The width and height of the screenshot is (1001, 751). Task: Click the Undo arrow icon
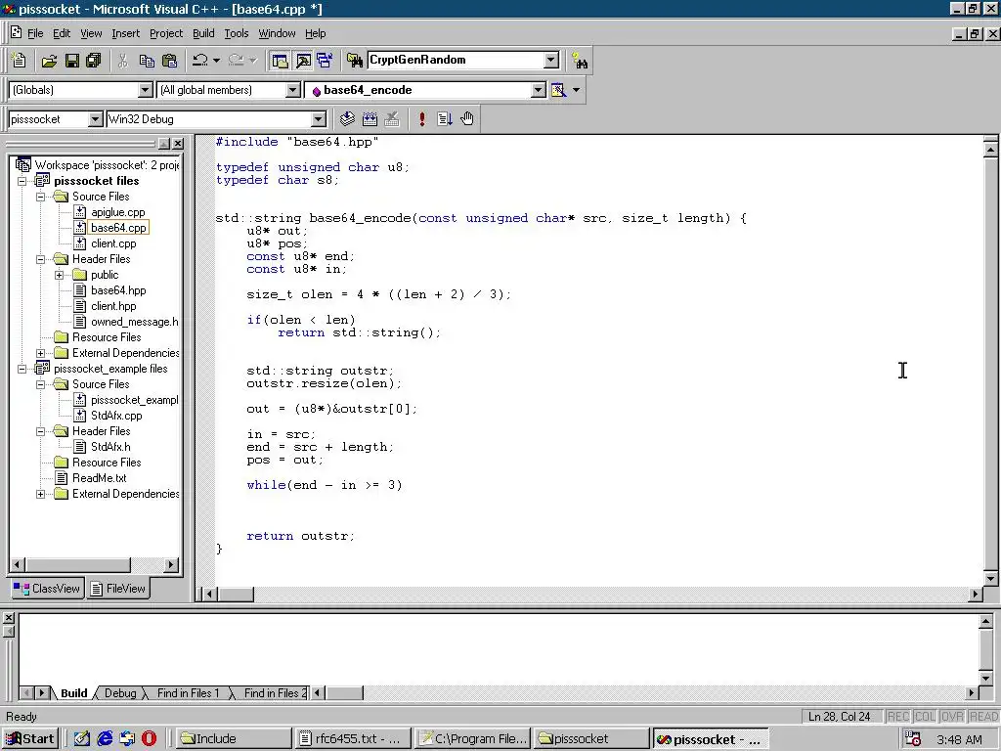pyautogui.click(x=200, y=61)
